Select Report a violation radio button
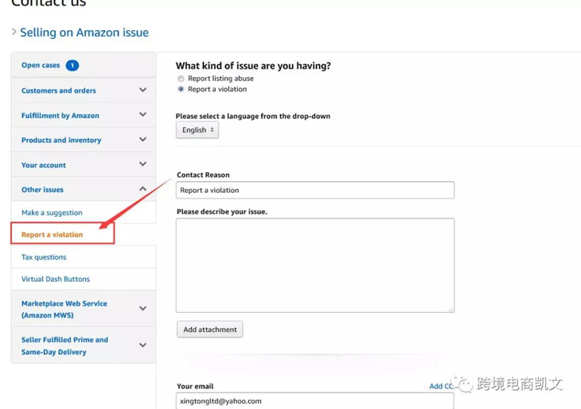581x409 pixels. (x=181, y=89)
